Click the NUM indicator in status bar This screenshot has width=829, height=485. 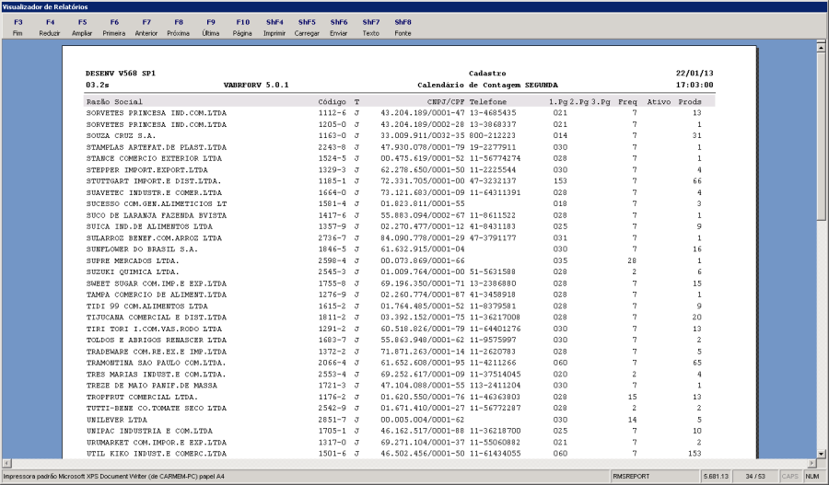tap(812, 477)
